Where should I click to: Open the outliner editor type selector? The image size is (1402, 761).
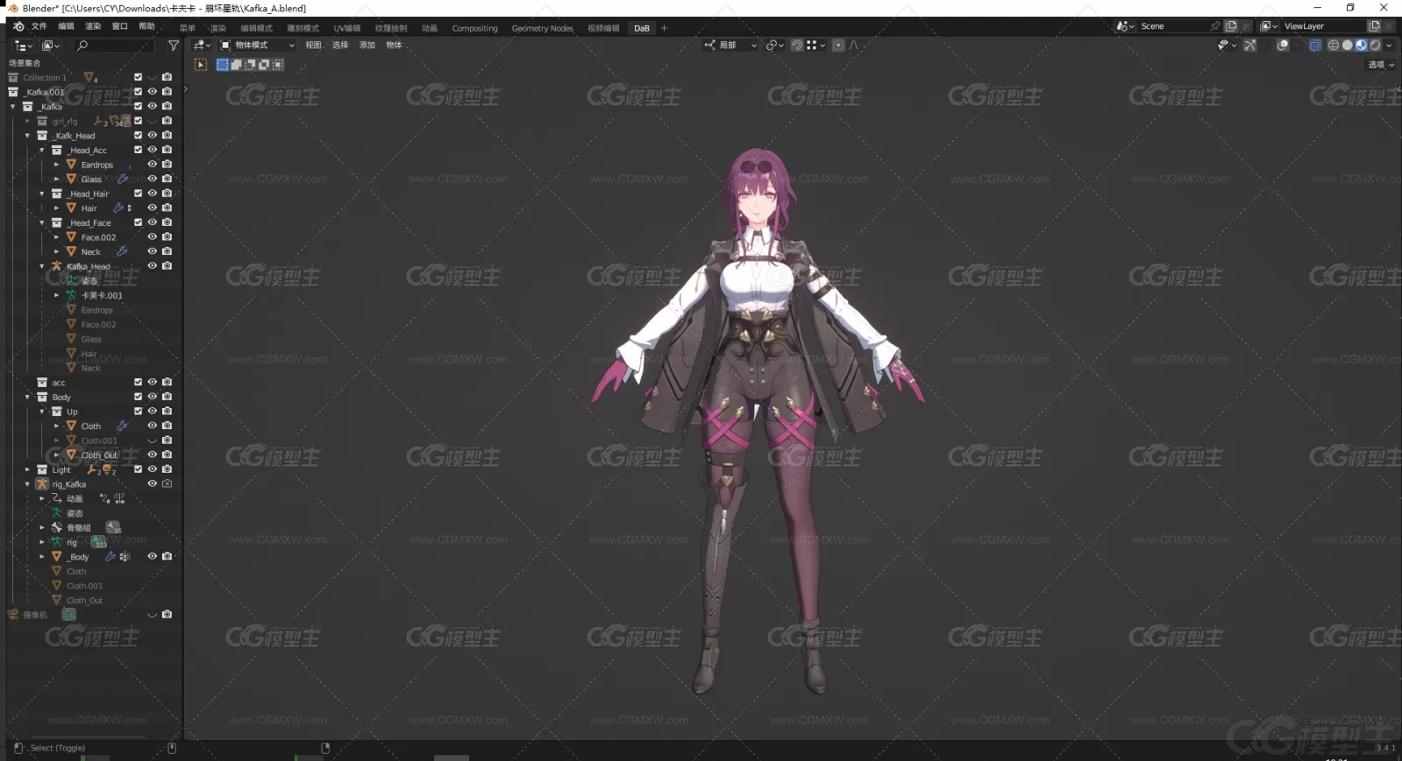pos(24,46)
